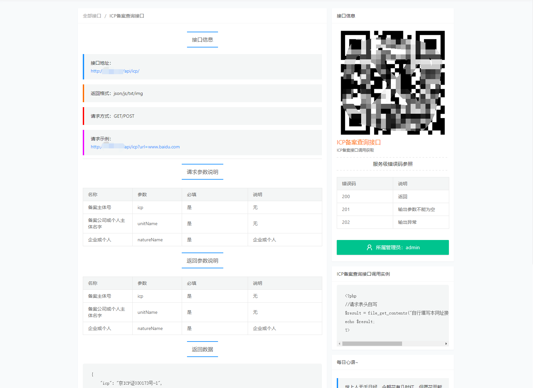Click the 所属管理员 admin button
The height and width of the screenshot is (388, 533).
pos(392,247)
